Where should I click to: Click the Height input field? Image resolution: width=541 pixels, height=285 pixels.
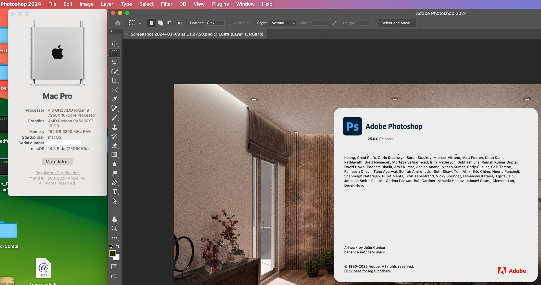(x=363, y=23)
